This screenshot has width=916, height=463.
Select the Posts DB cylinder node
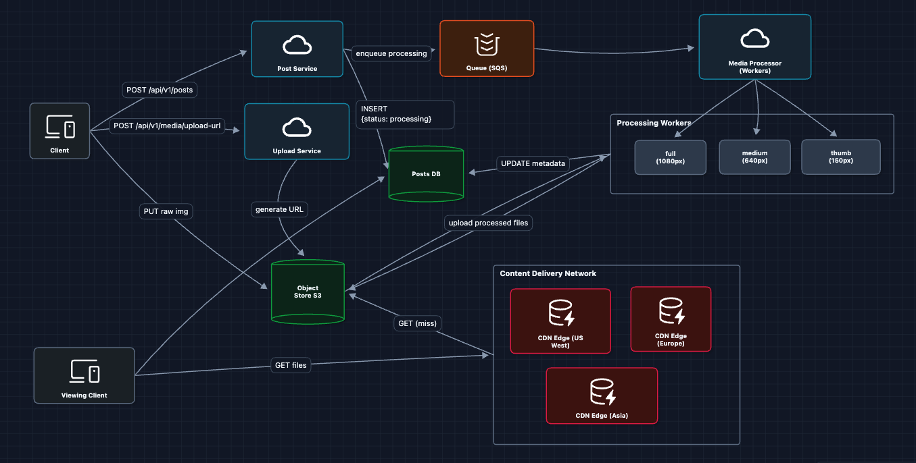[427, 174]
